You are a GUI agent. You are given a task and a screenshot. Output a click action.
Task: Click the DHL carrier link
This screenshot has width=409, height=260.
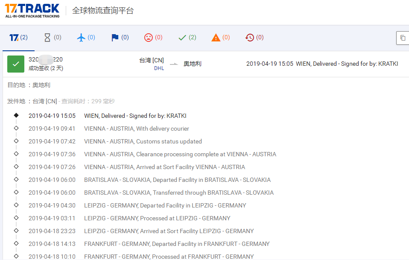(159, 68)
